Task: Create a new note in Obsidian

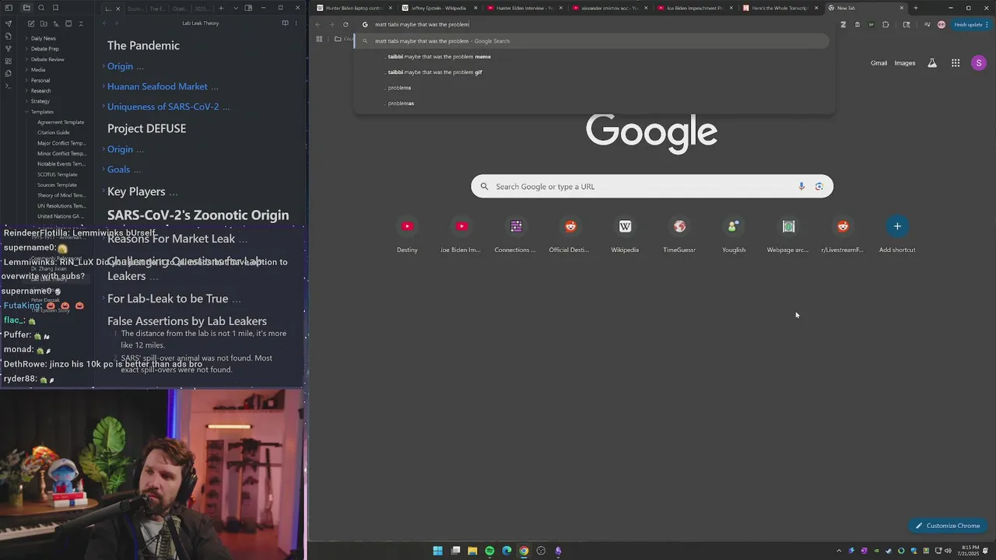Action: click(x=30, y=23)
